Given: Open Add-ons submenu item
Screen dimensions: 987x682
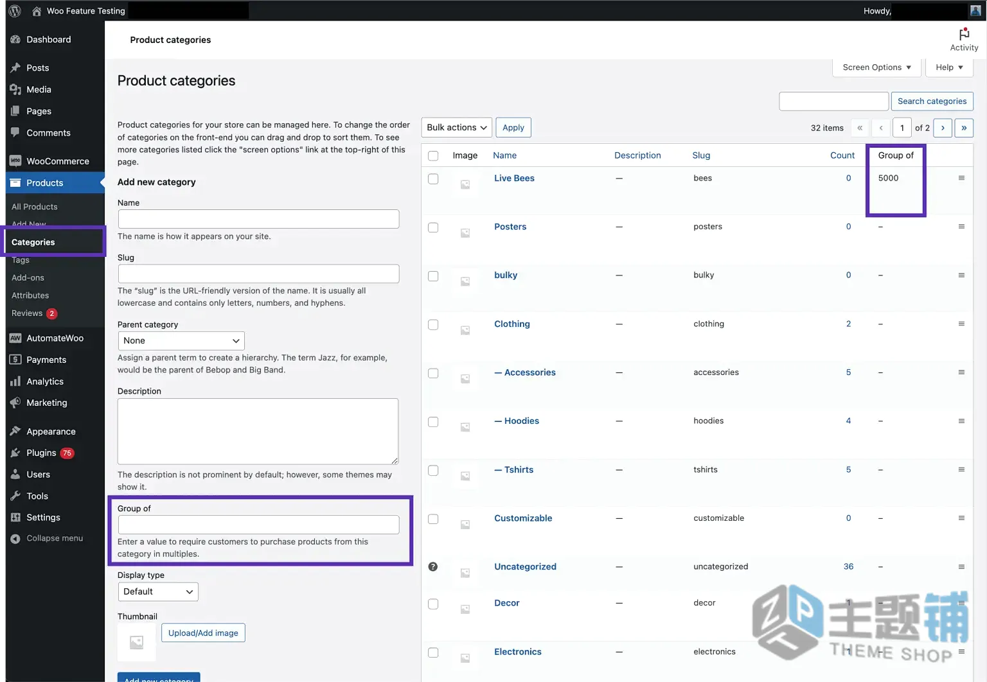Looking at the screenshot, I should (28, 277).
